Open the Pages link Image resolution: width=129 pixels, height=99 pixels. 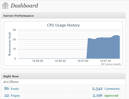point(15,95)
